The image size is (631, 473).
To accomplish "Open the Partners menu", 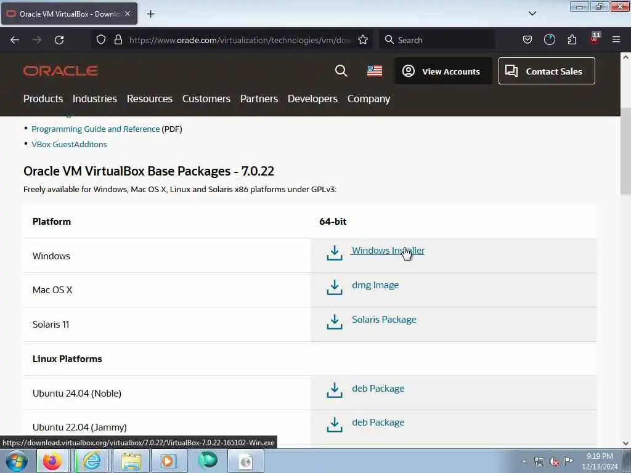I will click(259, 99).
